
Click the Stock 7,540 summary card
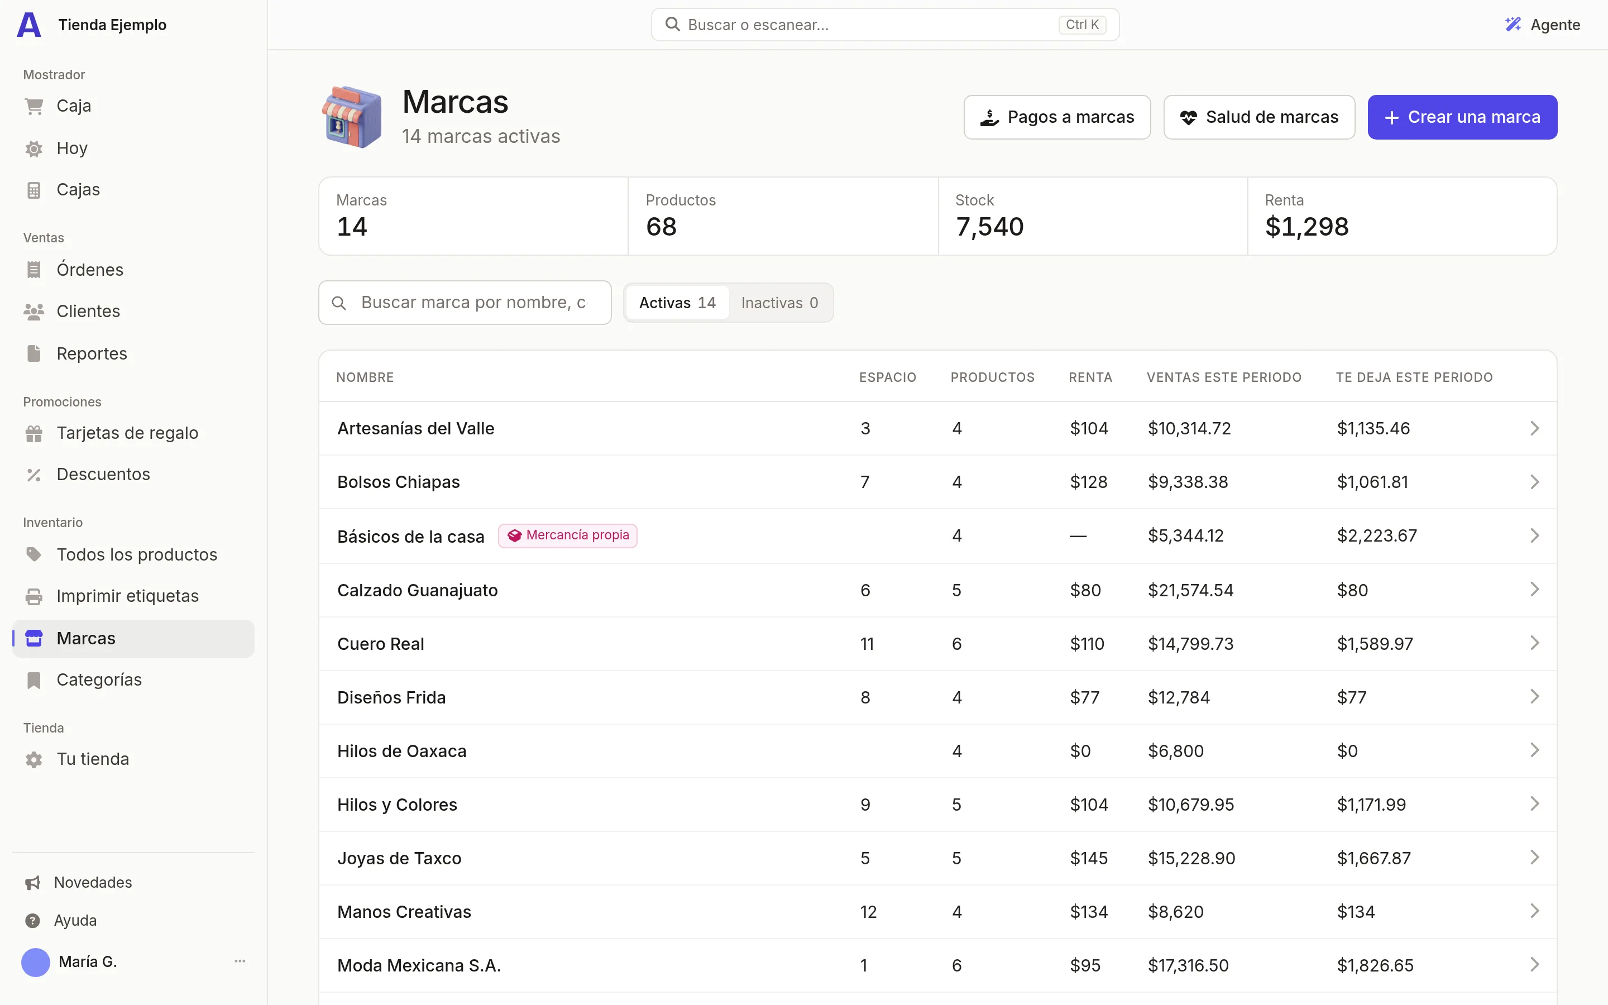click(x=1093, y=216)
